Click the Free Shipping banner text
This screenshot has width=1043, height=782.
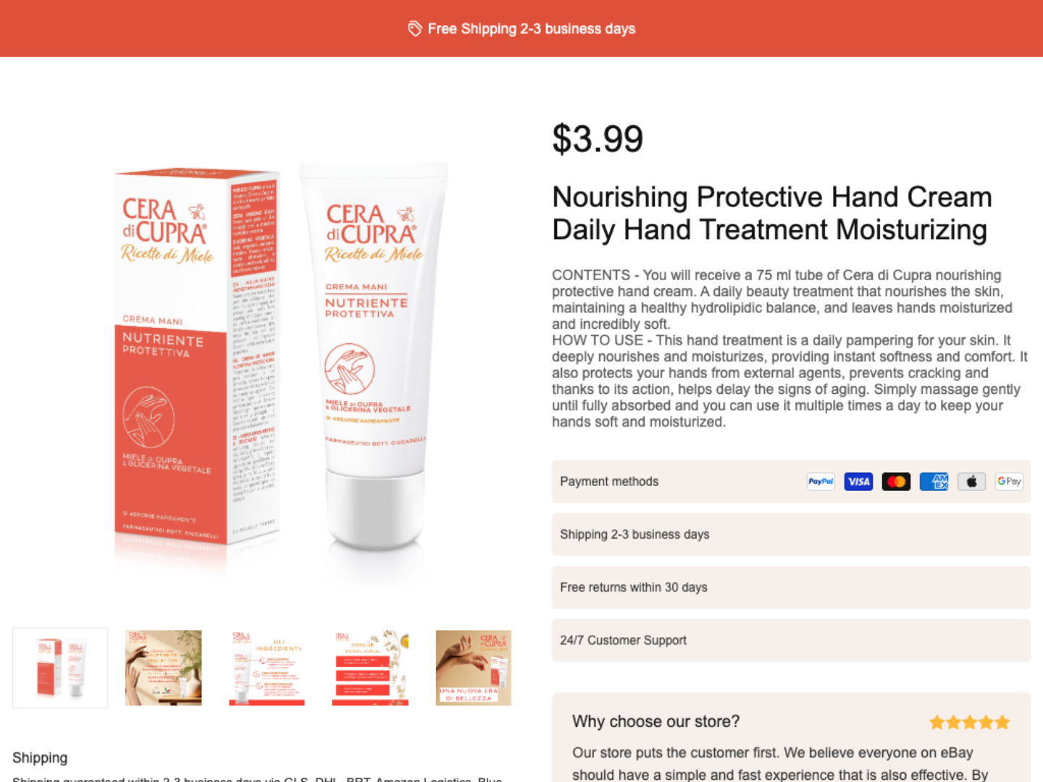532,29
